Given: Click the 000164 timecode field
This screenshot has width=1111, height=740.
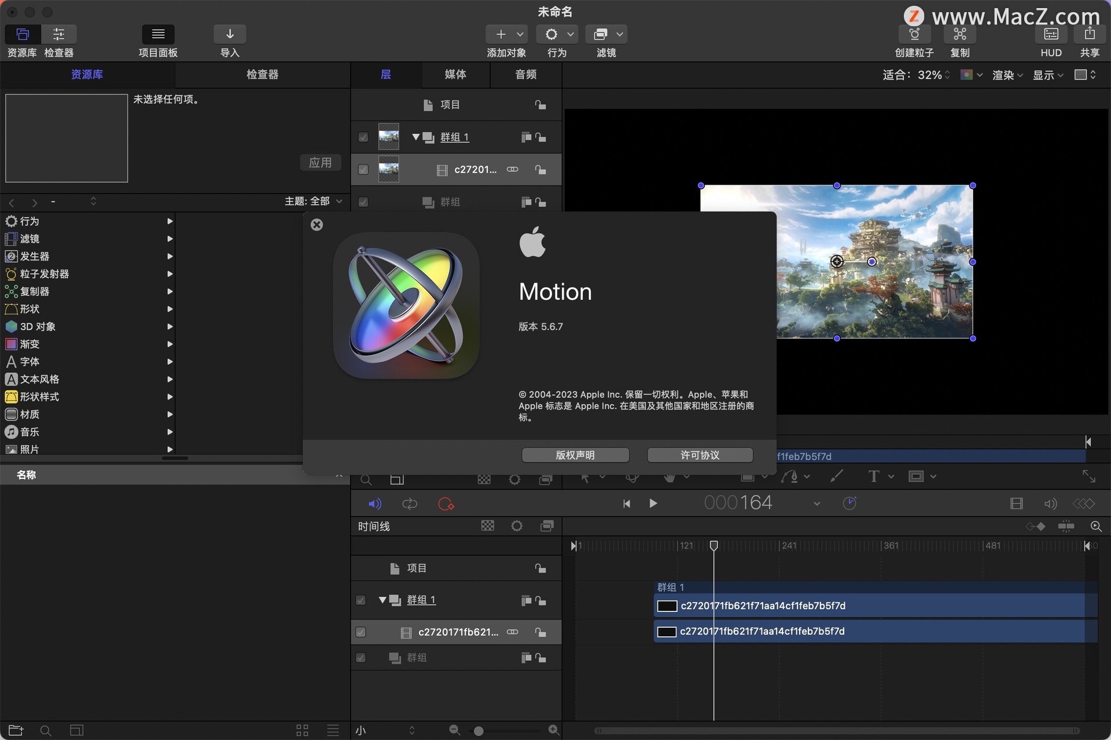Looking at the screenshot, I should pos(738,503).
